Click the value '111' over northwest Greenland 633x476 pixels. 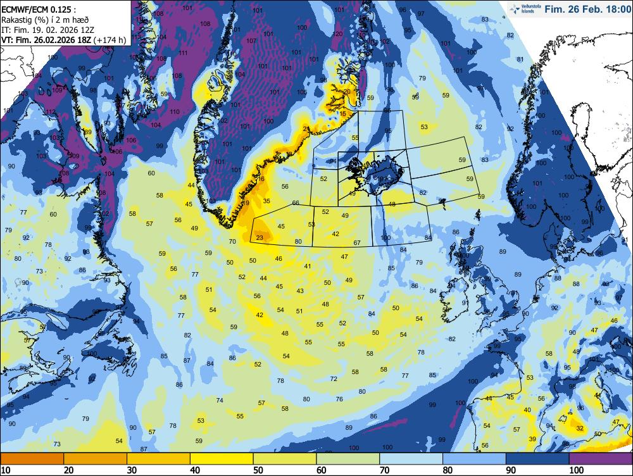[183, 53]
